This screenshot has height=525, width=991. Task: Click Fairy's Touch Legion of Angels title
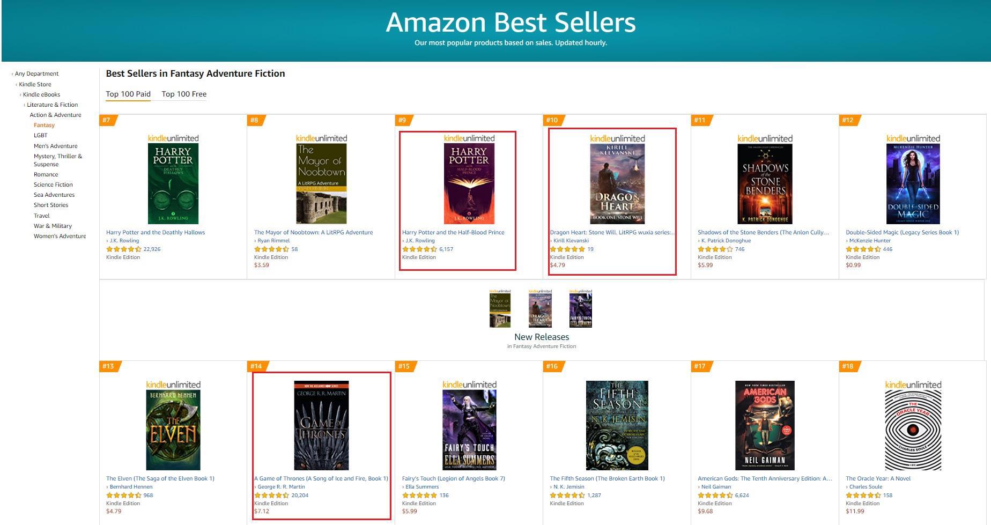coord(453,478)
